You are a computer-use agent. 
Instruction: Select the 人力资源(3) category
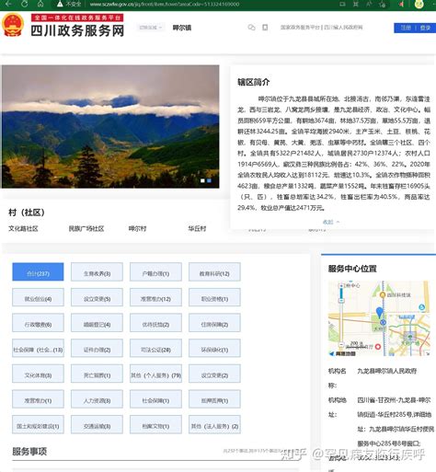pos(97,399)
